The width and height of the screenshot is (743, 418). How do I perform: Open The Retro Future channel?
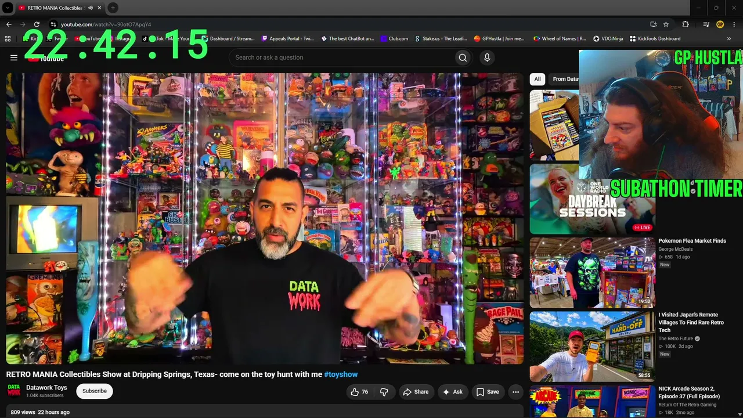click(676, 338)
